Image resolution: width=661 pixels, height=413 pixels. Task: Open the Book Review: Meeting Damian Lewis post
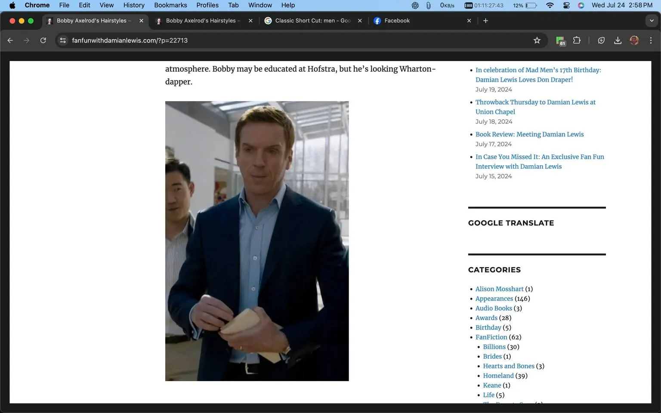pyautogui.click(x=529, y=134)
